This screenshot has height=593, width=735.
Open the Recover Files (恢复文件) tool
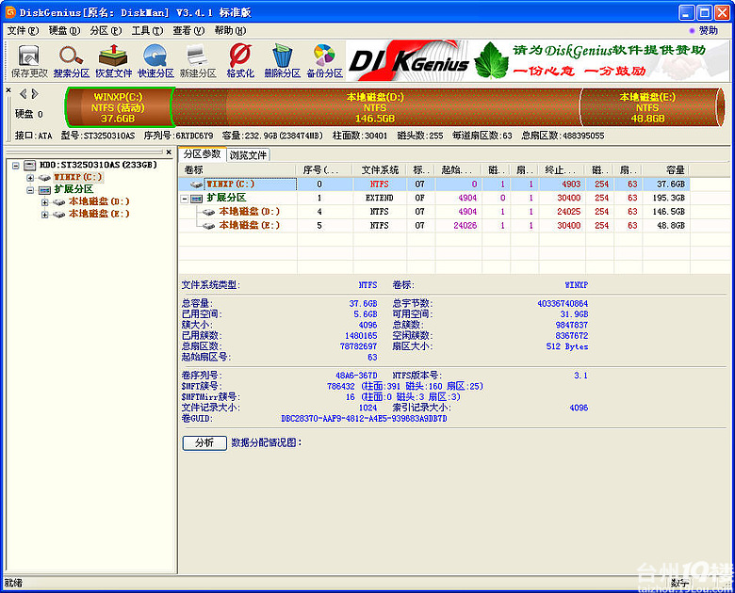tap(113, 60)
